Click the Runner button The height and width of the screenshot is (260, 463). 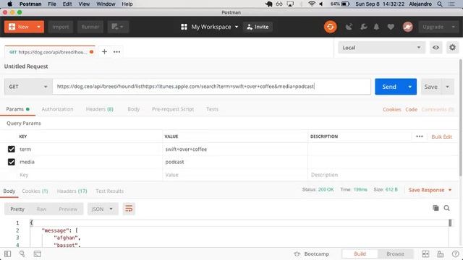click(x=90, y=27)
